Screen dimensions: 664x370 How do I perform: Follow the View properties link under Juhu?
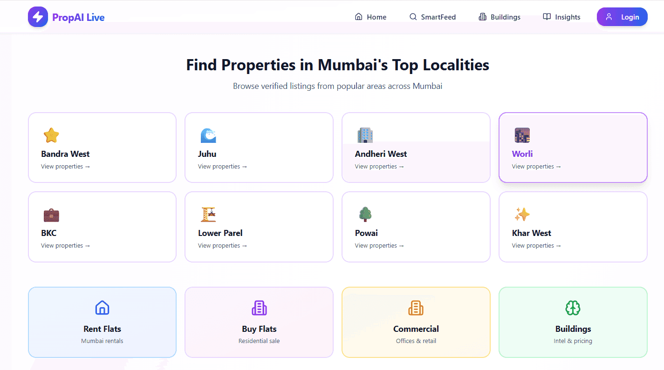tap(222, 167)
